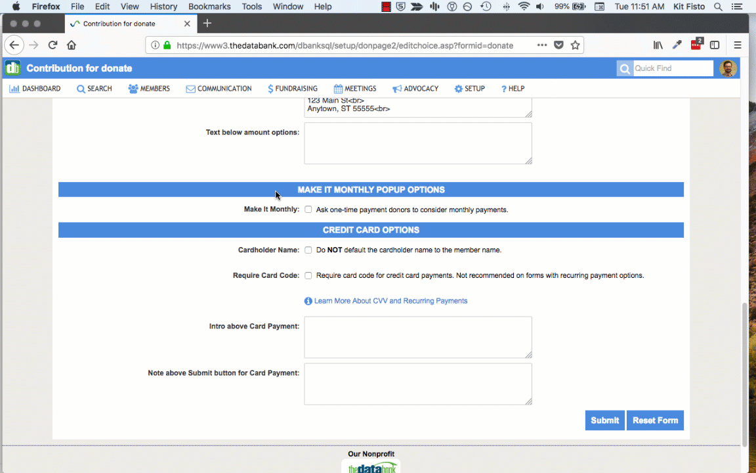The height and width of the screenshot is (473, 756).
Task: Tick the Require Card Code checkbox
Action: (308, 276)
